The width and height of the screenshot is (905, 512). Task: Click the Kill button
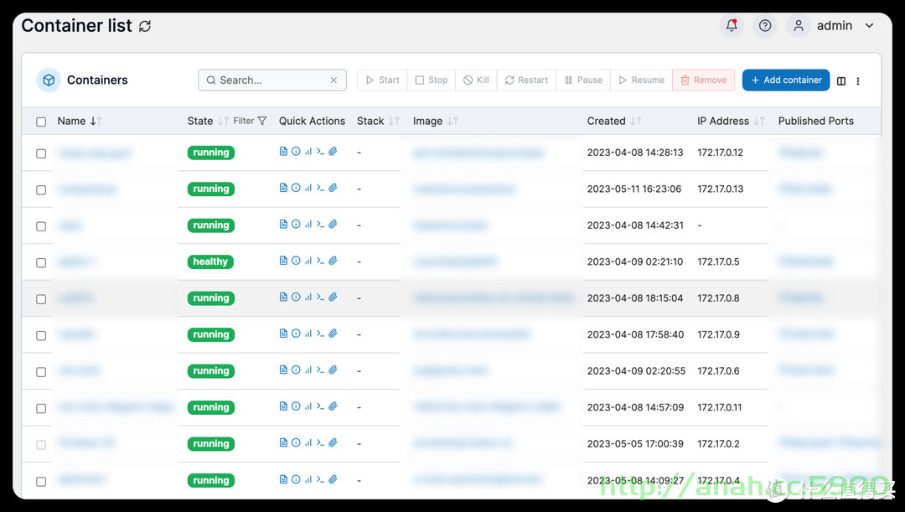click(476, 80)
